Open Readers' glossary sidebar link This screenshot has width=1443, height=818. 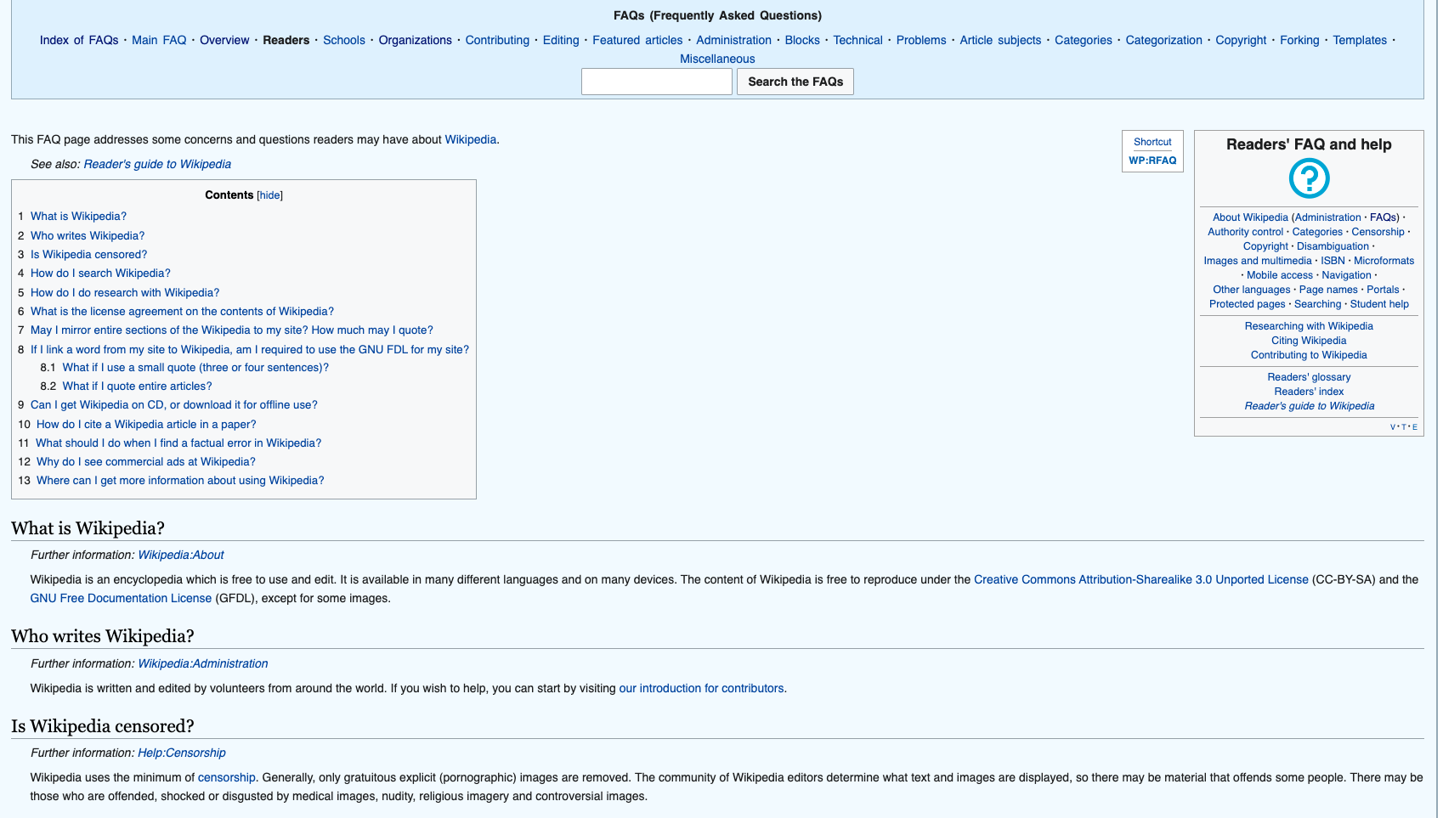pos(1309,377)
